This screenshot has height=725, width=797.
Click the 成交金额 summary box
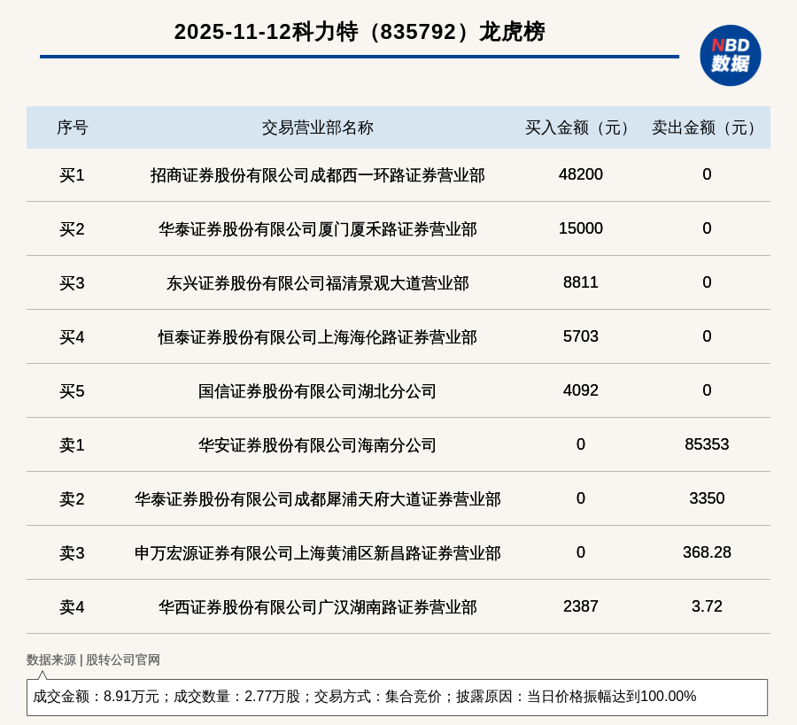tap(397, 697)
